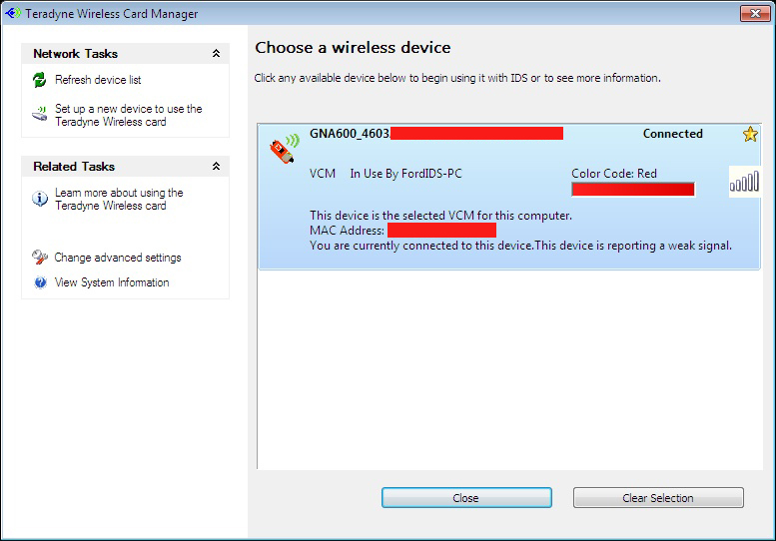Click the gold favorite star icon
The width and height of the screenshot is (776, 541).
pyautogui.click(x=750, y=134)
